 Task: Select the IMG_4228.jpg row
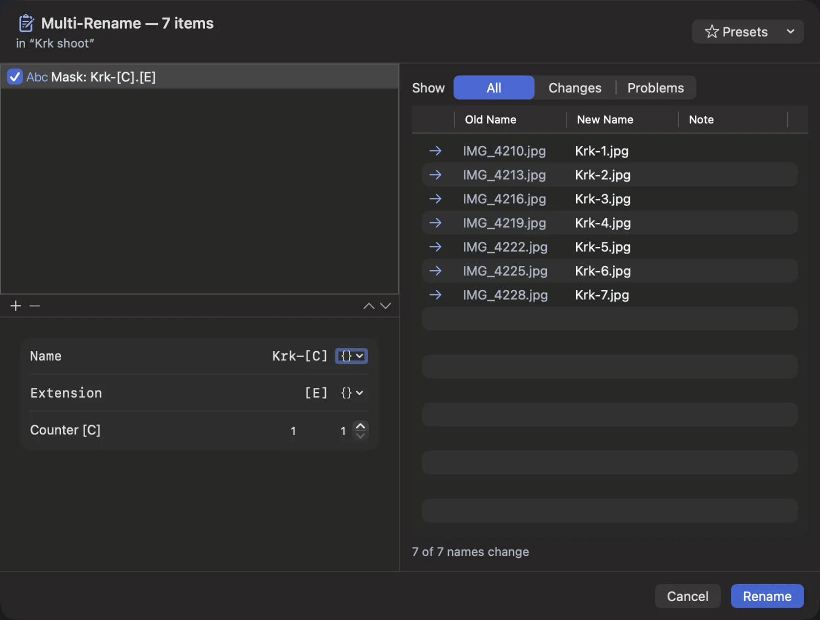(610, 295)
